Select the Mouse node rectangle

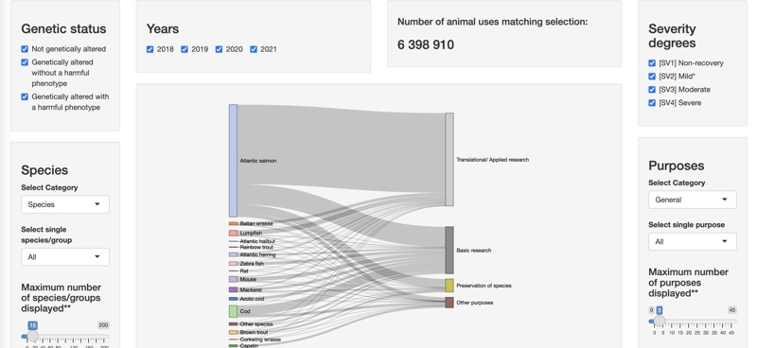point(233,280)
